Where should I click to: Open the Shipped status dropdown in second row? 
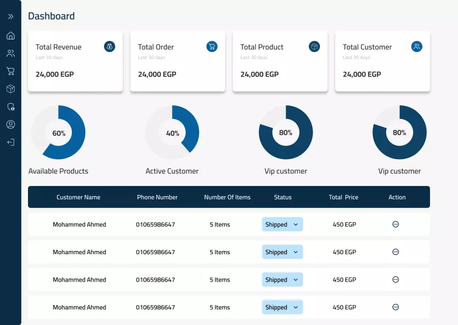[x=282, y=252]
